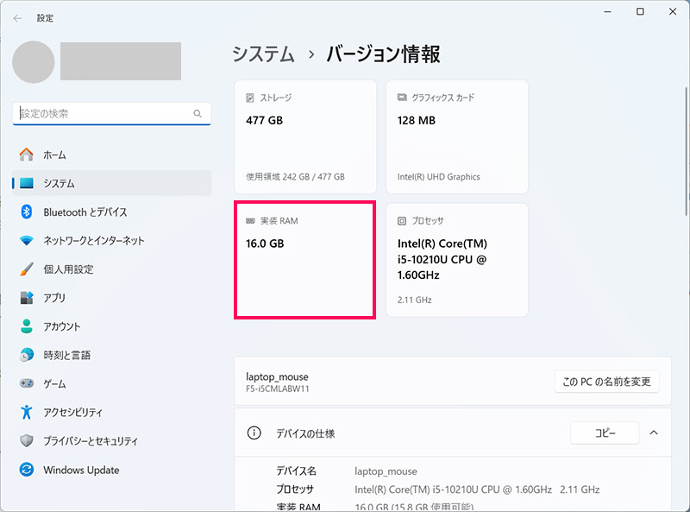Click F5-i5CMLABW11 model text
The image size is (690, 512).
[277, 389]
